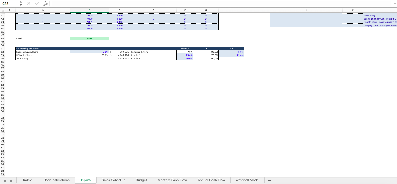The image size is (397, 184).
Task: Click the green TRUE check cell
Action: click(x=89, y=39)
